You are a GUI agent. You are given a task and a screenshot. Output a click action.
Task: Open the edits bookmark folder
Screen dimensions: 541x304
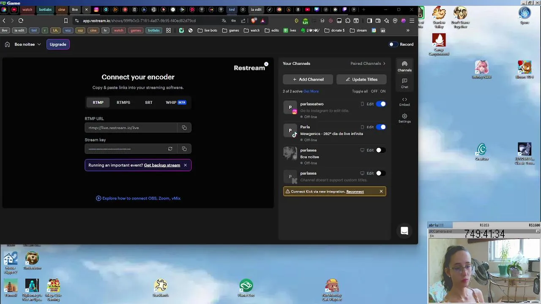pos(271,30)
